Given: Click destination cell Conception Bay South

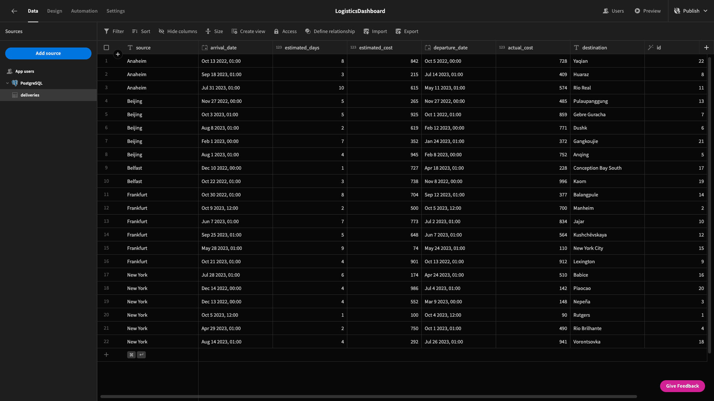Looking at the screenshot, I should click(607, 168).
